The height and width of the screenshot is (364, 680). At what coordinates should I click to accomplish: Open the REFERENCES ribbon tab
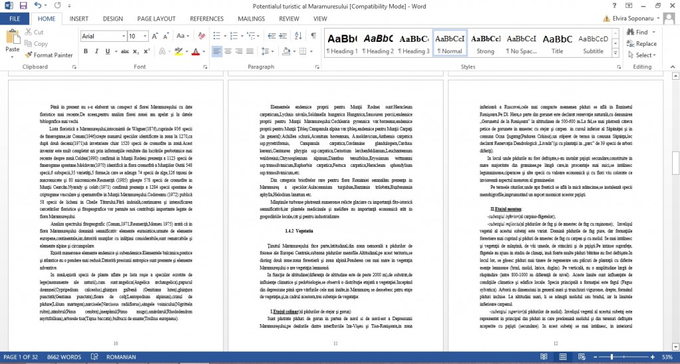(x=207, y=19)
